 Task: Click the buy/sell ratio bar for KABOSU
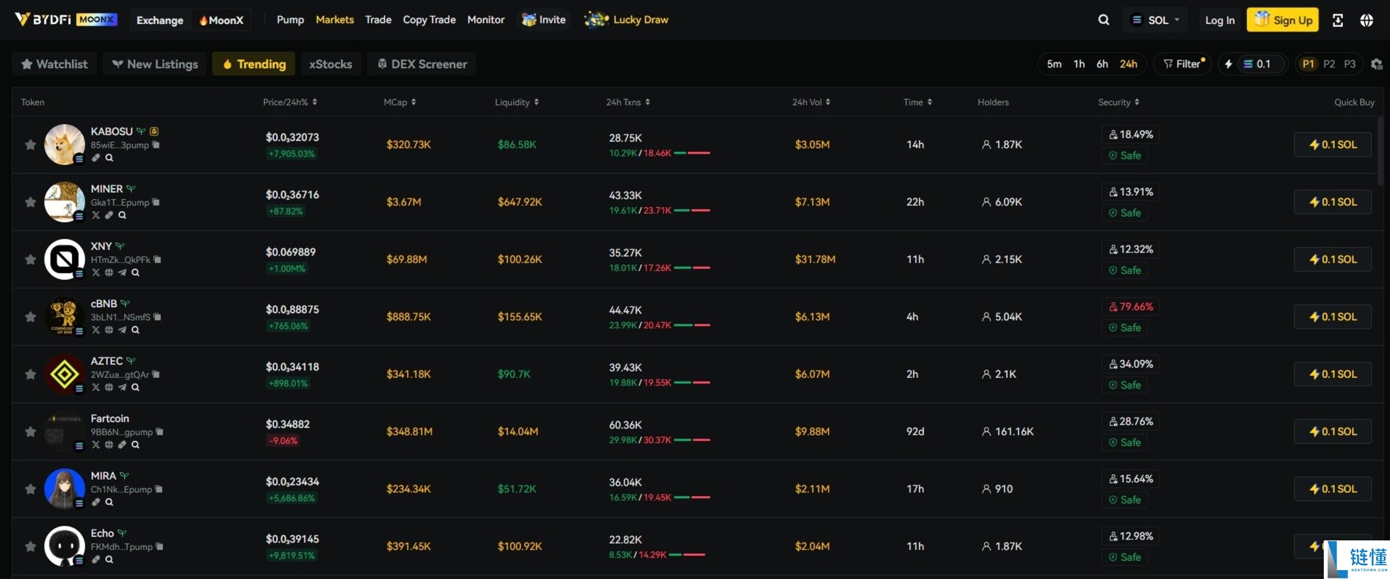pos(692,153)
